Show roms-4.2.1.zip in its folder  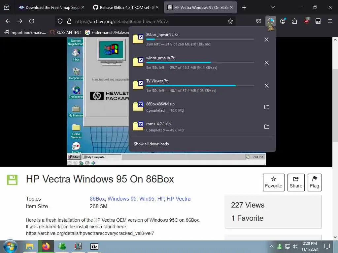point(267,127)
